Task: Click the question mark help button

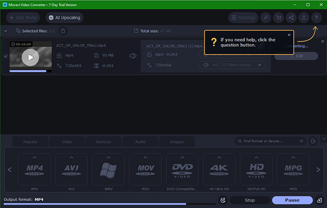Action: pos(317,18)
